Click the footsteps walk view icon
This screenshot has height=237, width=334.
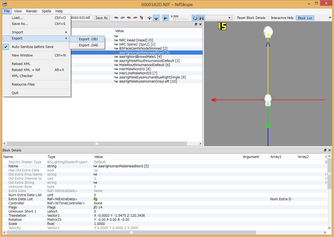point(142,18)
